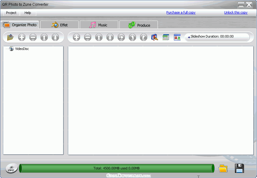Click the rotate photo left button
The width and height of the screenshot is (257, 178).
(132, 37)
